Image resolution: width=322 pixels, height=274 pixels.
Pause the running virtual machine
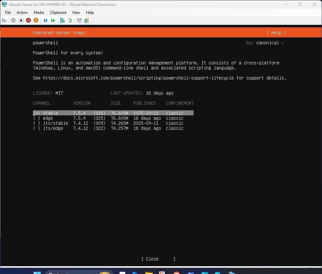click(46, 20)
